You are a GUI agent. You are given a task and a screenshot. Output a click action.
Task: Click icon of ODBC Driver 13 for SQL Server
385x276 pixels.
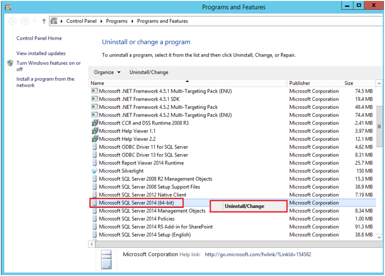pyautogui.click(x=95, y=155)
